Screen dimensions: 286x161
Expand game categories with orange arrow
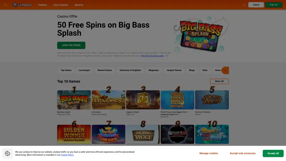point(225,70)
